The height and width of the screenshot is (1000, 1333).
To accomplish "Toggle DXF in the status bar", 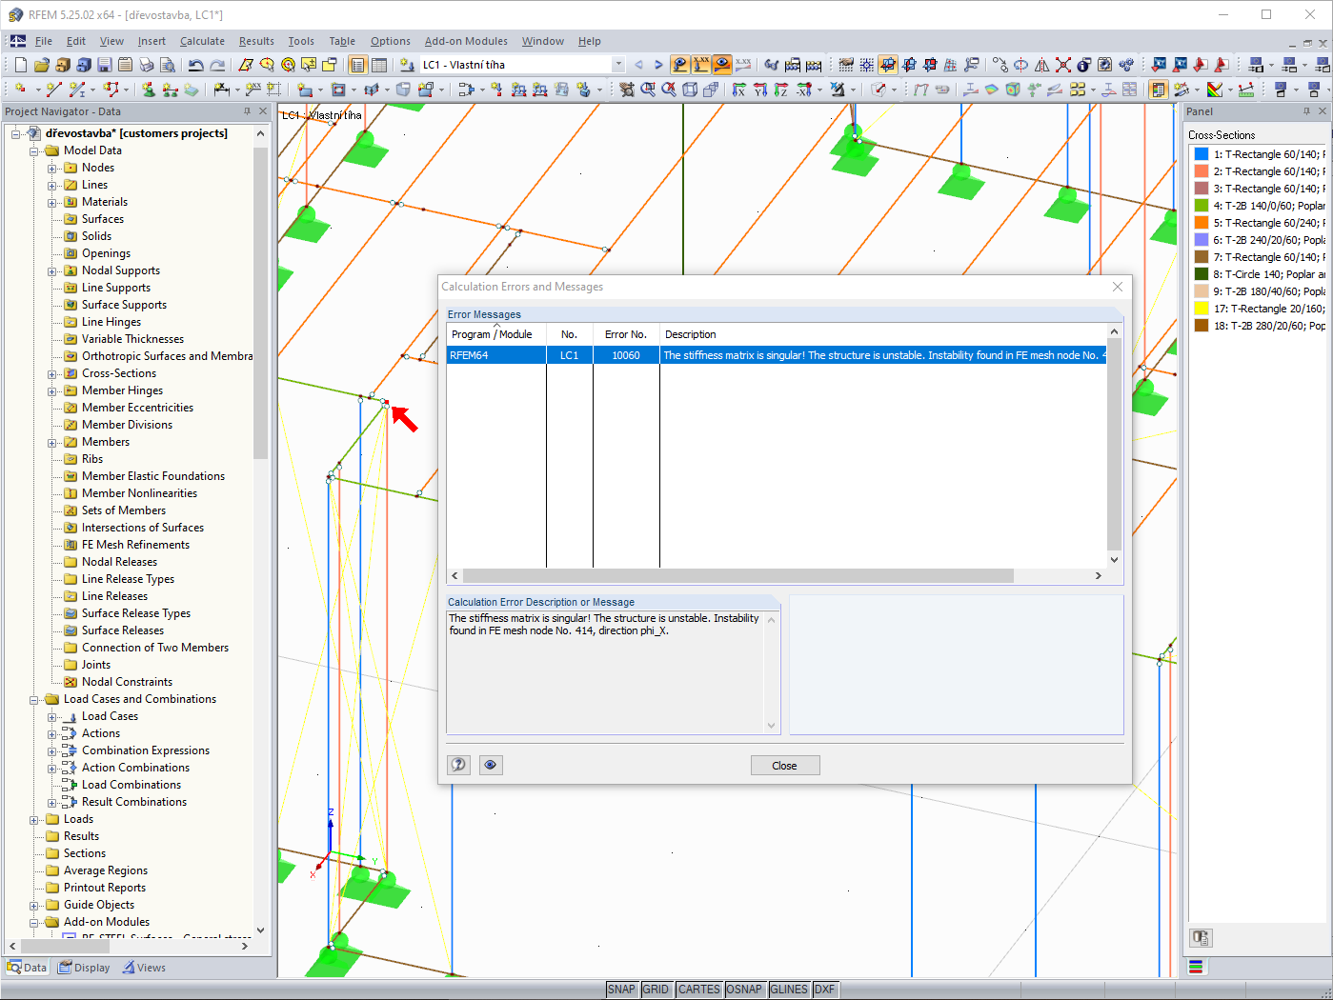I will [825, 990].
